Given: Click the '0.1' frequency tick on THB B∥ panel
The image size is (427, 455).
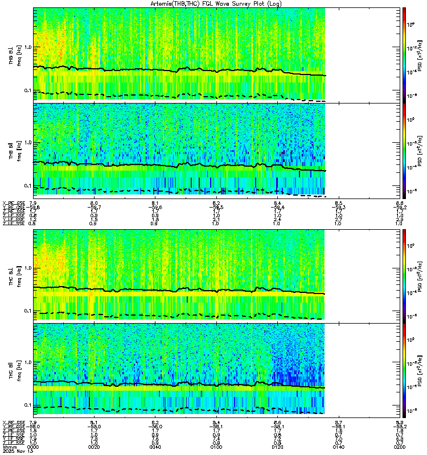Looking at the screenshot, I should pos(28,186).
